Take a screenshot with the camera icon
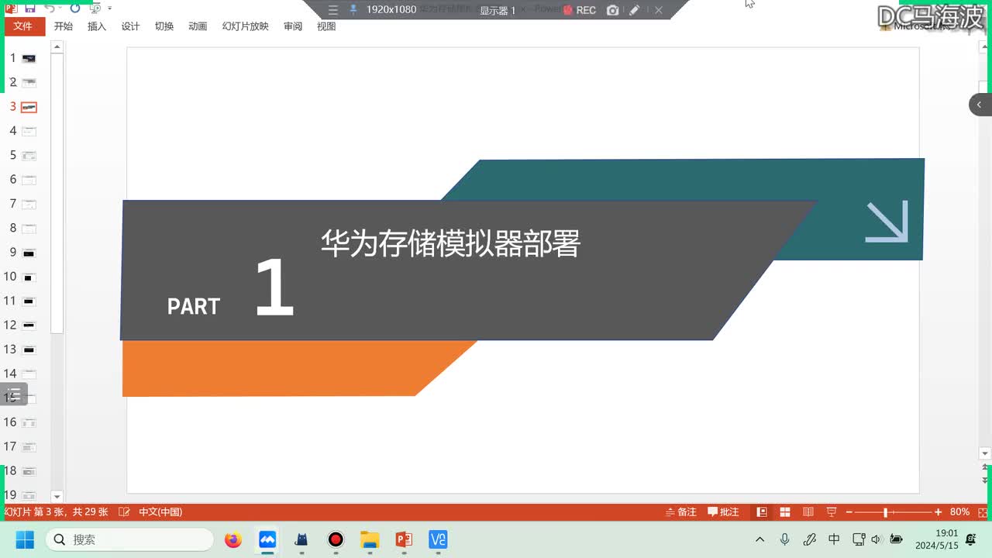 613,10
